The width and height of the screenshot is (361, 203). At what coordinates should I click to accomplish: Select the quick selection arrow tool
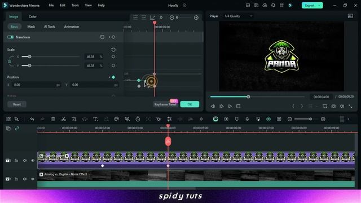(17, 119)
